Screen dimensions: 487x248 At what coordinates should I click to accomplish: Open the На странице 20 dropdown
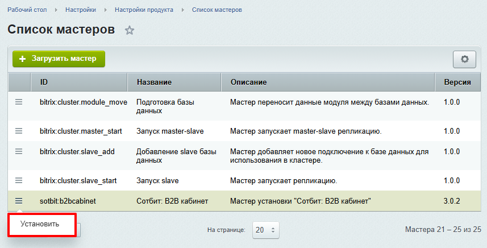[266, 230]
